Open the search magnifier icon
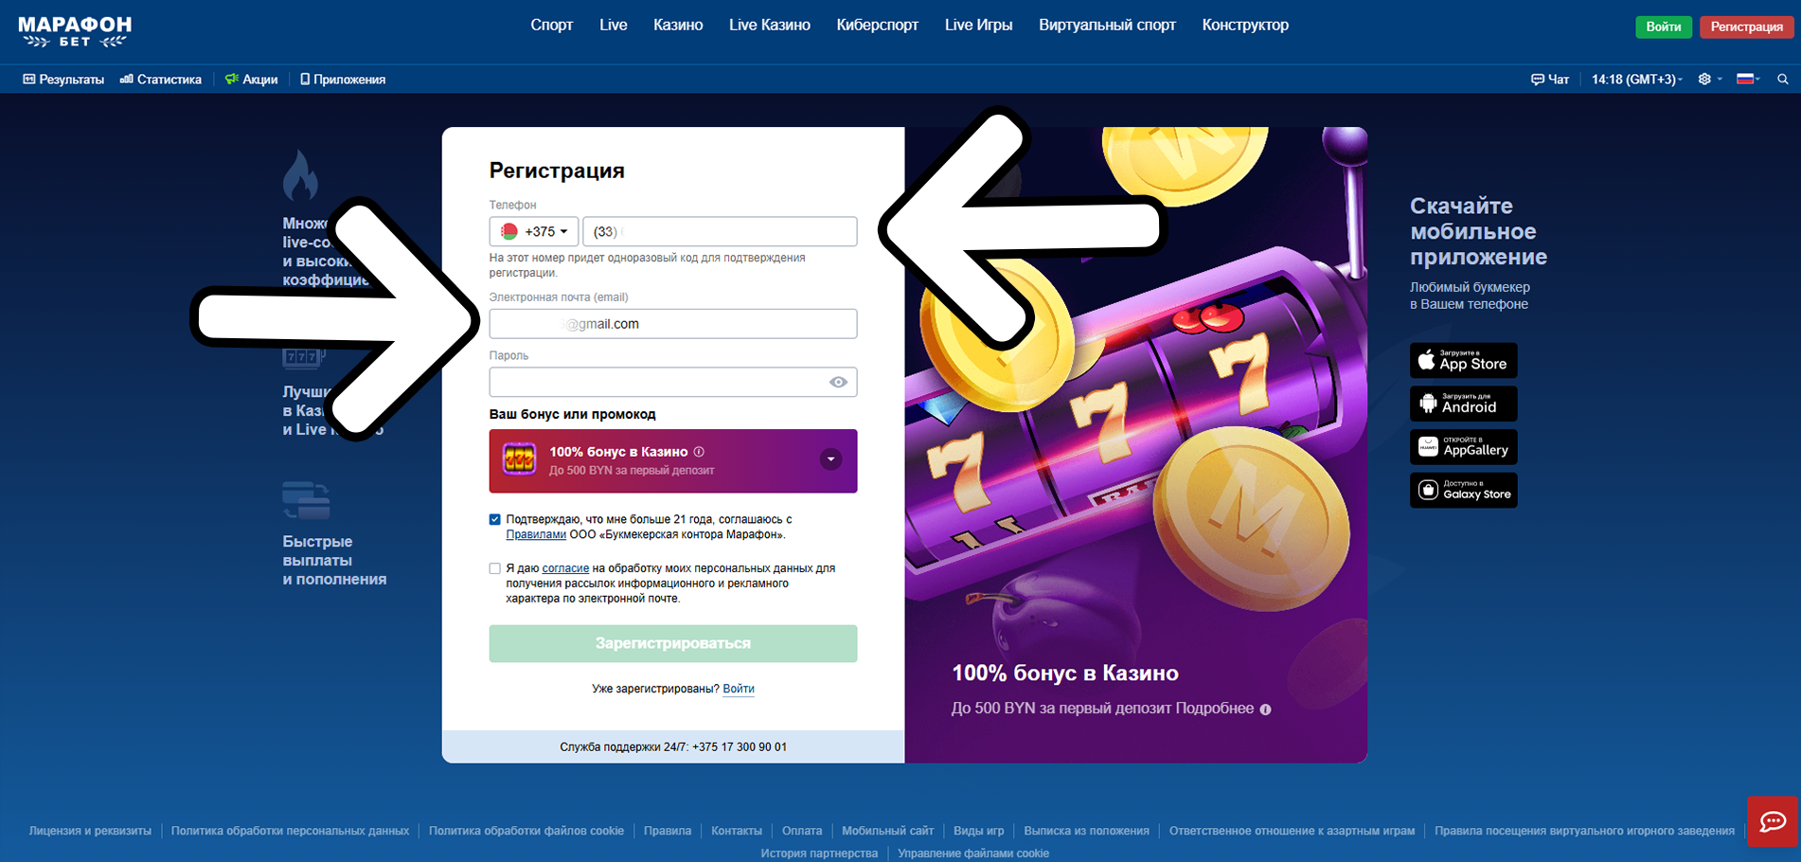Screen dimensions: 1801x862 [1782, 80]
